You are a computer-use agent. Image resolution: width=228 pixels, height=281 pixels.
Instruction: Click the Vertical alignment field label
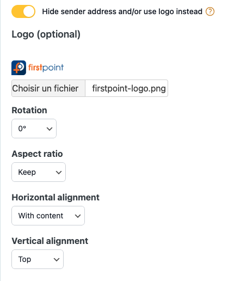(50, 241)
